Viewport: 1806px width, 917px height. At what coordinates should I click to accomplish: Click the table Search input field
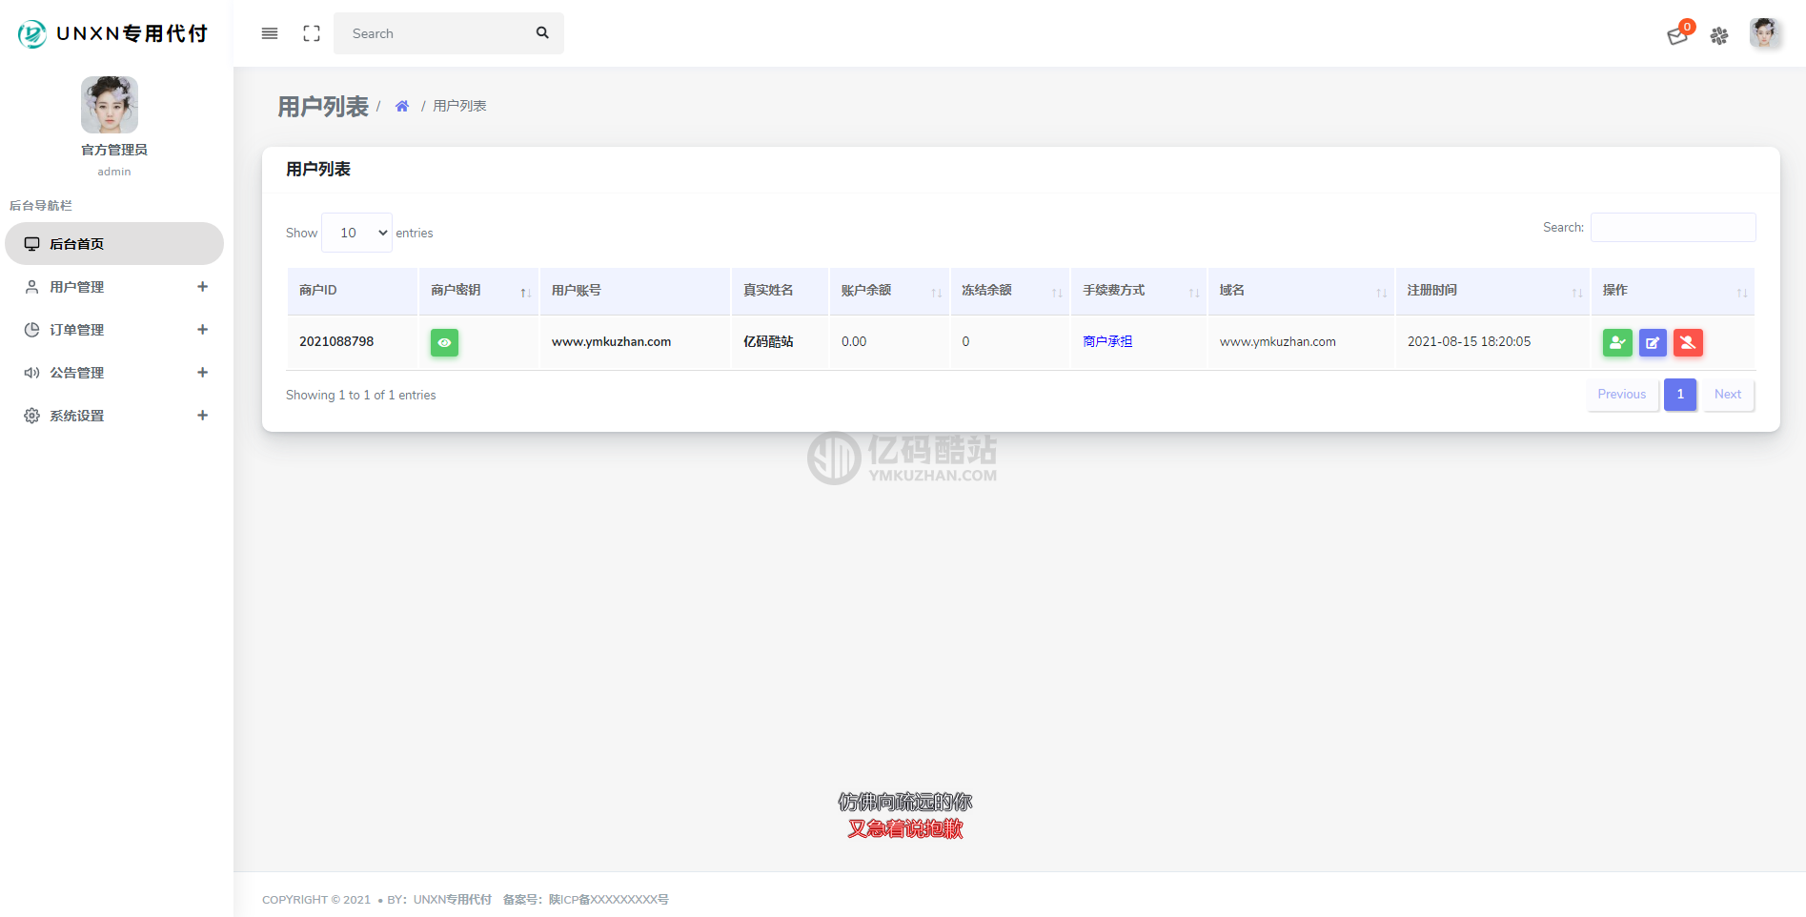[x=1673, y=228]
